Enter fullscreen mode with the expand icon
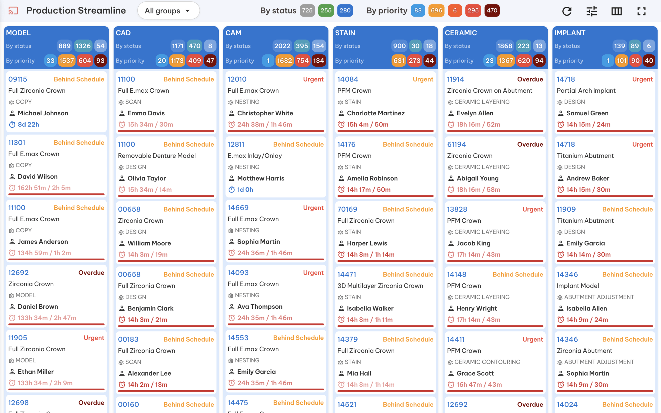 [x=641, y=11]
